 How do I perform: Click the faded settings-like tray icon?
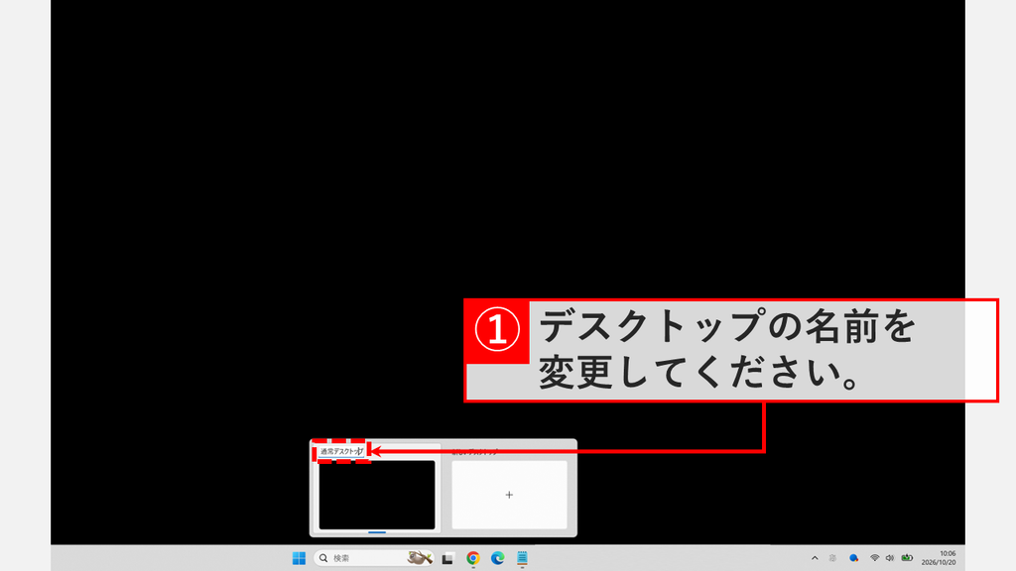coord(832,558)
